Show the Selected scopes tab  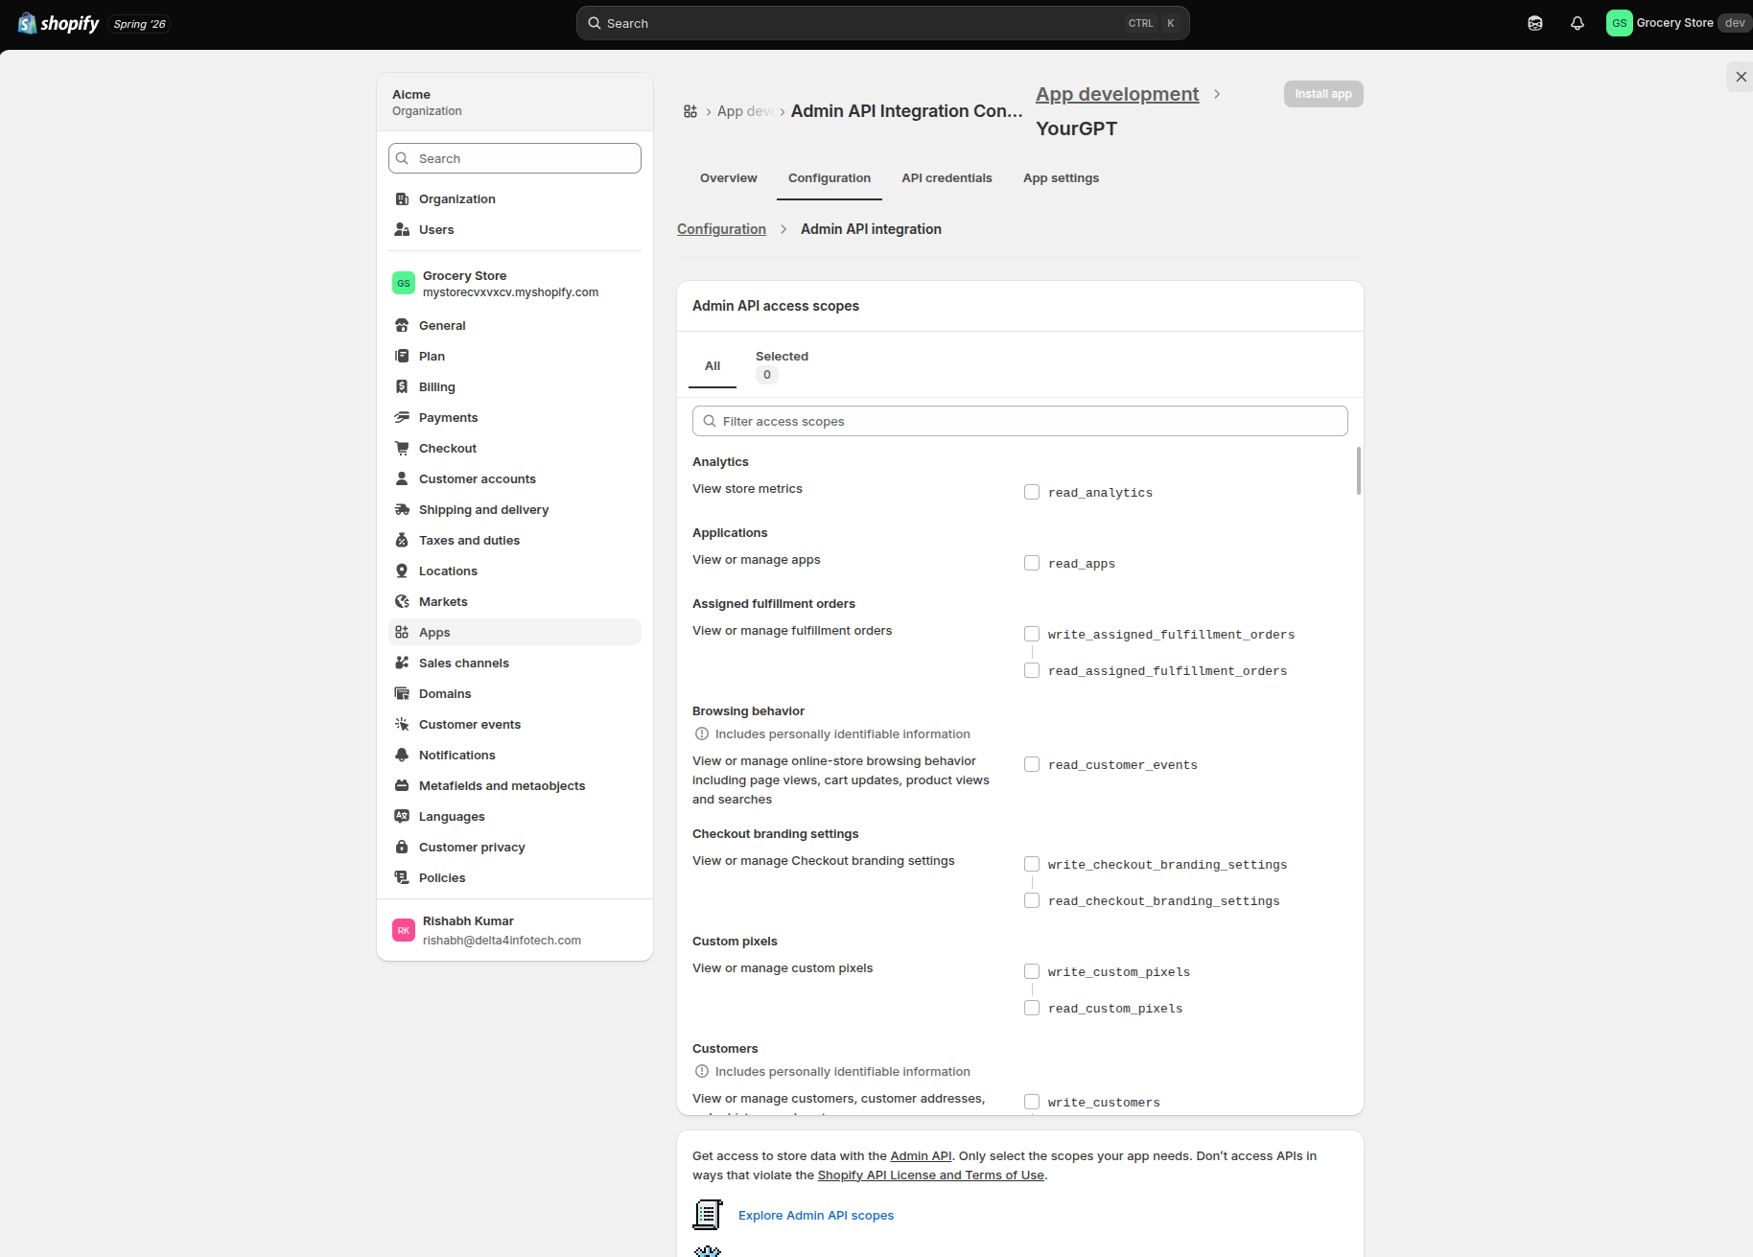click(x=782, y=365)
